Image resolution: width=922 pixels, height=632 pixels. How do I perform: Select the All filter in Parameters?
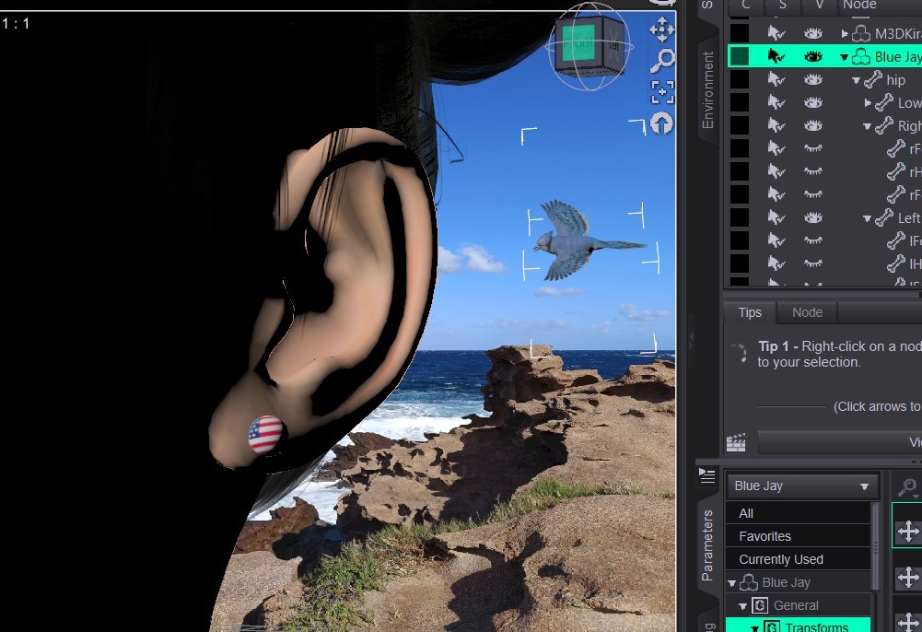click(x=799, y=513)
